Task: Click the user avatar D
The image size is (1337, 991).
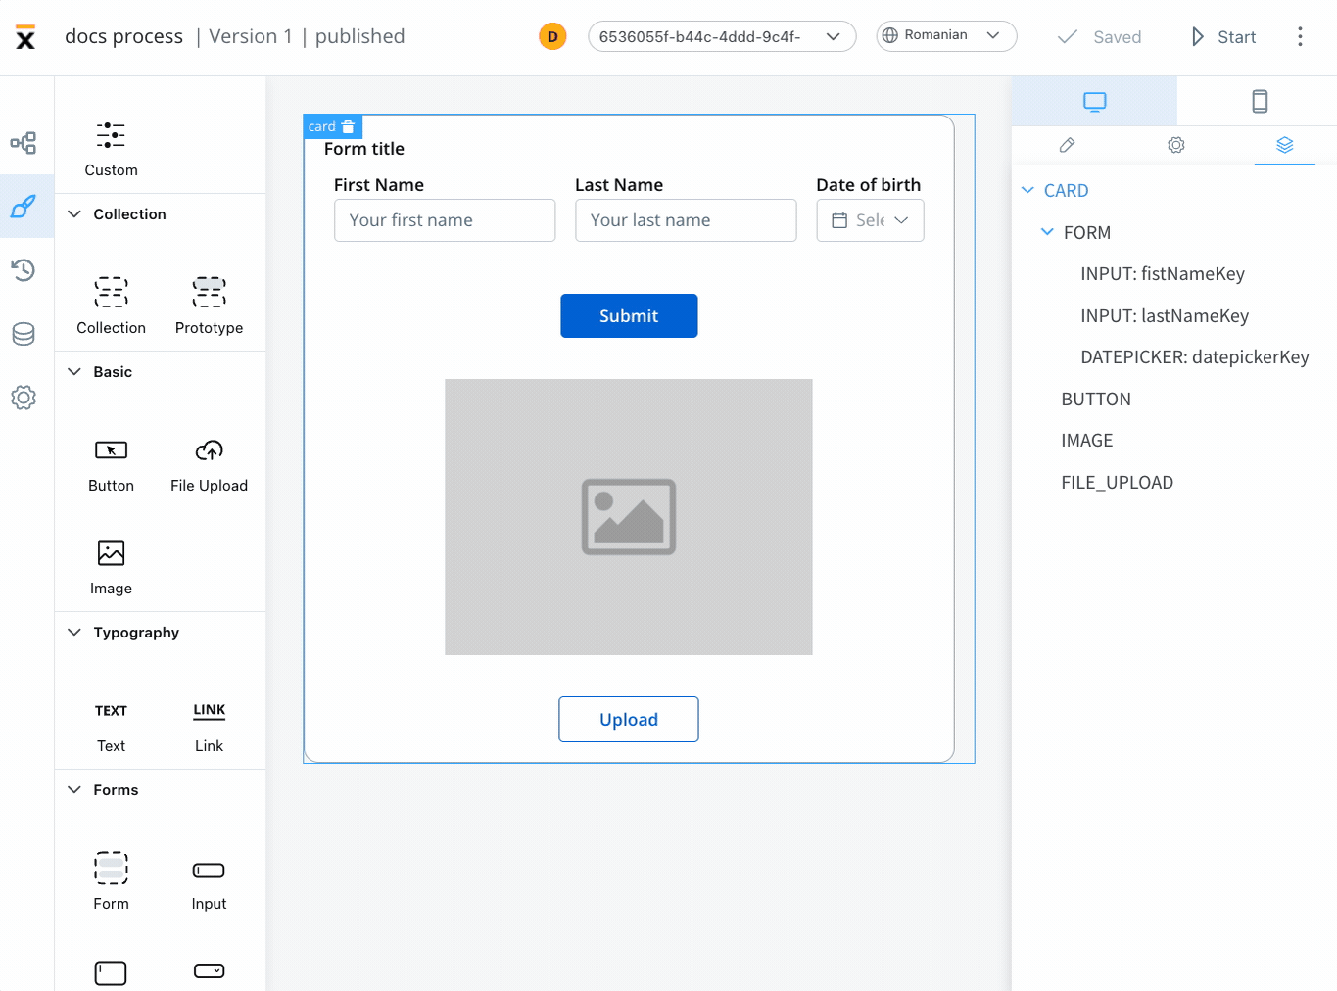Action: 552,36
